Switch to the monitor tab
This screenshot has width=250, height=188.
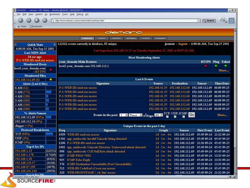116,38
